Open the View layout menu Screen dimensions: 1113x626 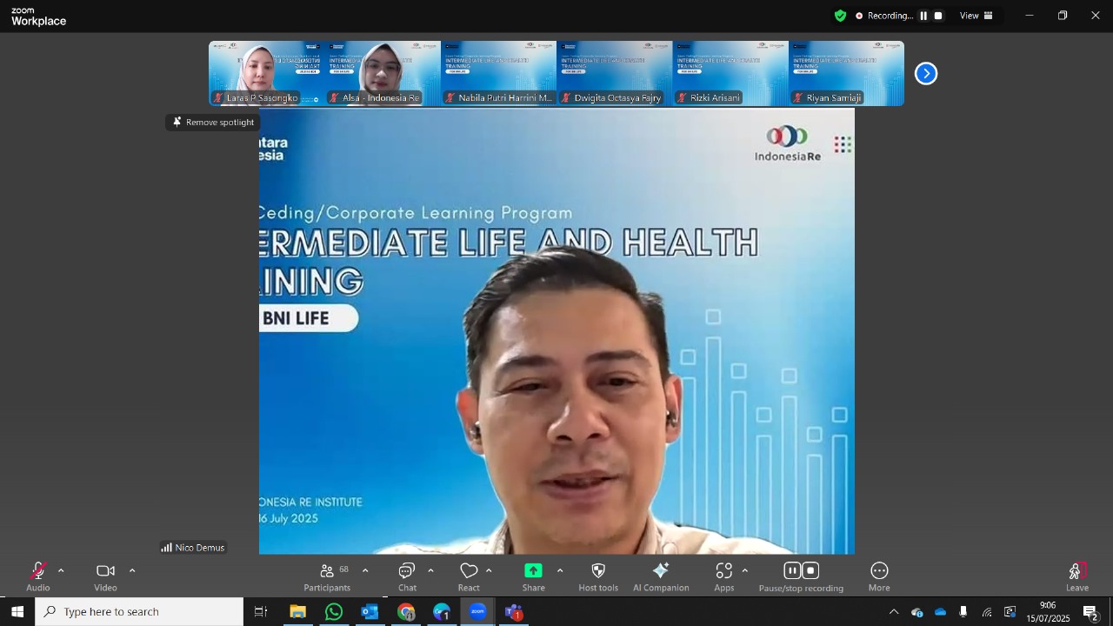click(x=976, y=16)
